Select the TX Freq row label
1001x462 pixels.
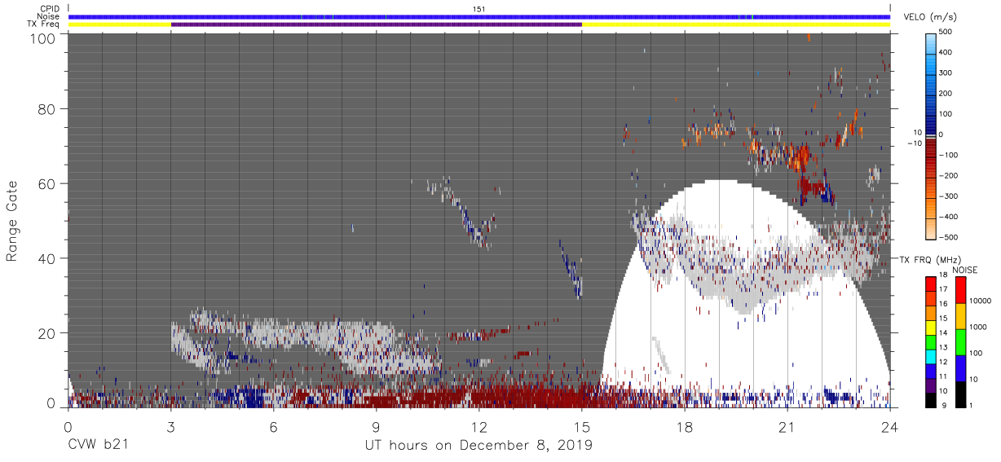44,24
